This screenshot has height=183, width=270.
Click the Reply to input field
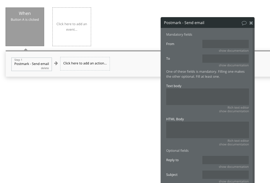(225, 160)
